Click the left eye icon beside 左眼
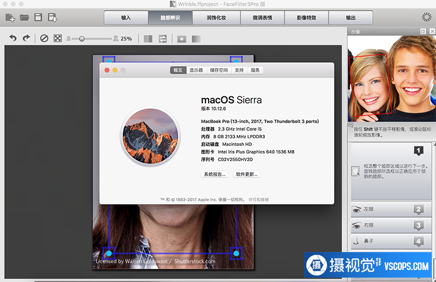 click(356, 210)
